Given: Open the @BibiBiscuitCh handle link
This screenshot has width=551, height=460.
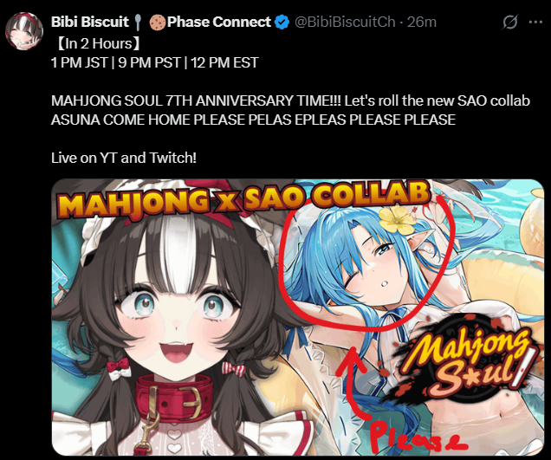Looking at the screenshot, I should pos(345,23).
